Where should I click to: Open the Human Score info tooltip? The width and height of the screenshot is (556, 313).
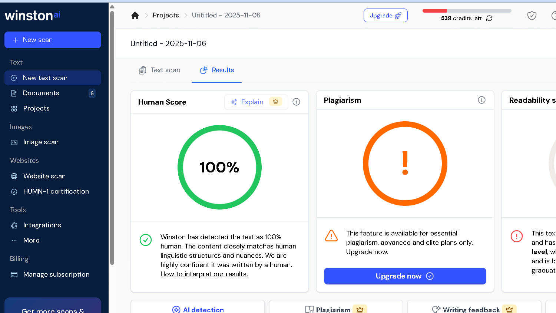(296, 102)
